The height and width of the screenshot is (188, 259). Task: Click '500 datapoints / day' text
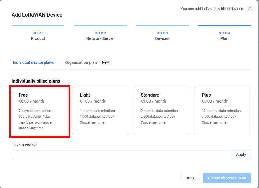pos(35,117)
